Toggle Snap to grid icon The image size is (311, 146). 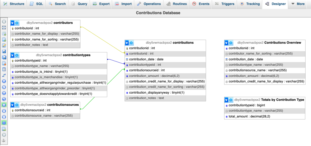tap(4, 105)
